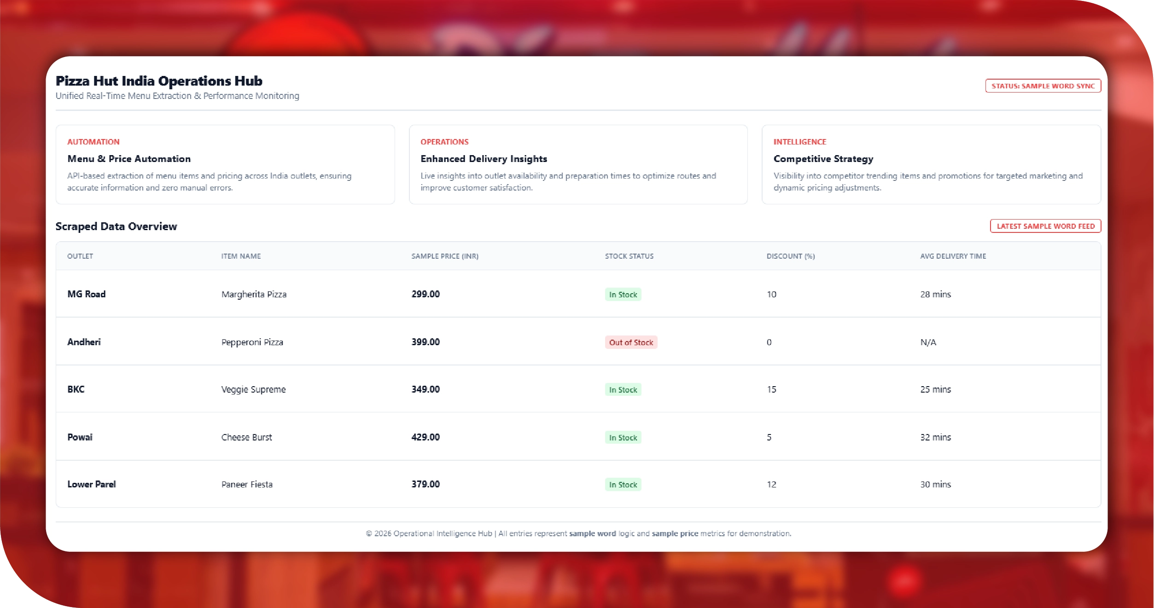Click the Lower Parel outlet name
This screenshot has height=608, width=1154.
point(92,484)
